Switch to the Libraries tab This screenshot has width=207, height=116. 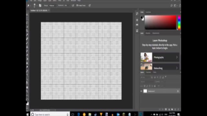[148, 33]
